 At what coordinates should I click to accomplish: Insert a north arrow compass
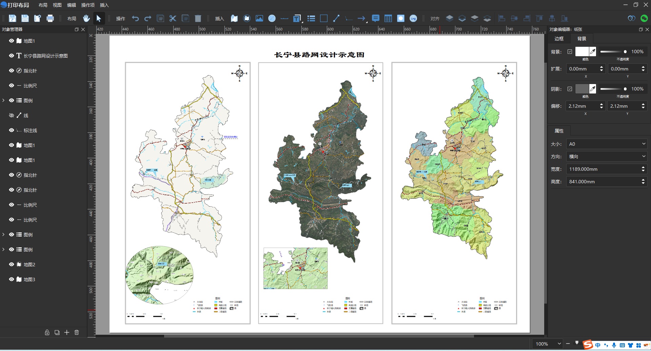pyautogui.click(x=272, y=19)
